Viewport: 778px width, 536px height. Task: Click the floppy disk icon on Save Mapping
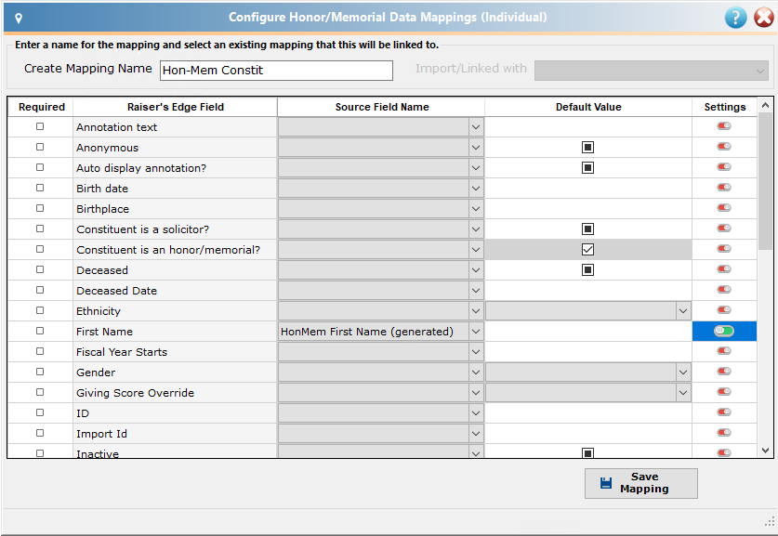pyautogui.click(x=606, y=483)
